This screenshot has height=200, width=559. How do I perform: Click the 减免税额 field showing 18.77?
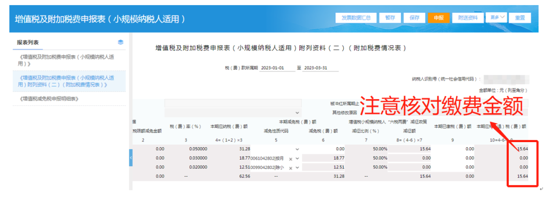pos(323,158)
